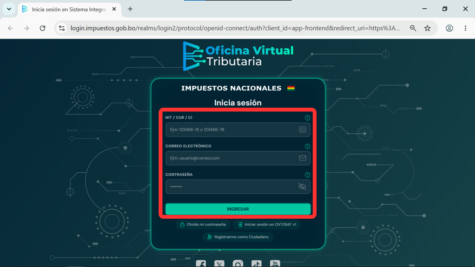The height and width of the screenshot is (267, 475).
Task: Open a new browser tab
Action: pyautogui.click(x=130, y=9)
